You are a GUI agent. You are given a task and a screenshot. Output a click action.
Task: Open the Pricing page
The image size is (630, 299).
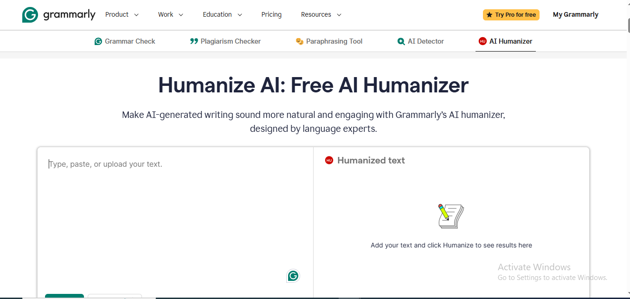click(271, 14)
